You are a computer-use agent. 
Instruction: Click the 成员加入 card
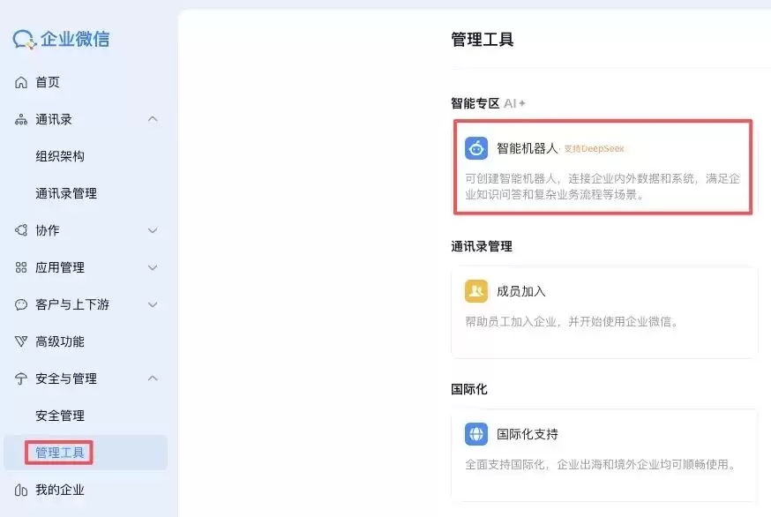[x=603, y=311]
